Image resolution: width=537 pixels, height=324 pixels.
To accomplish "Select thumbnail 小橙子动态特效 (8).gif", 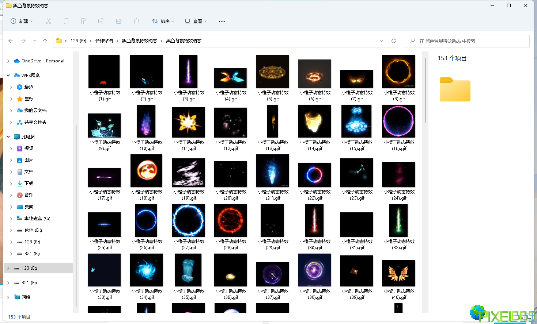I will (398, 72).
